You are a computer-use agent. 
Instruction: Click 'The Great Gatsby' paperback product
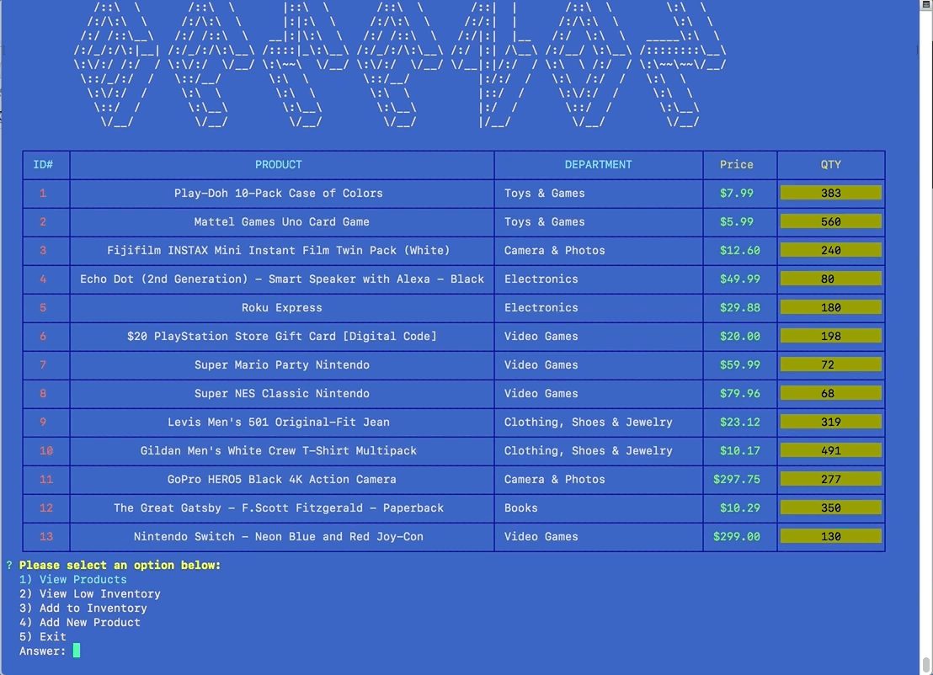(279, 508)
